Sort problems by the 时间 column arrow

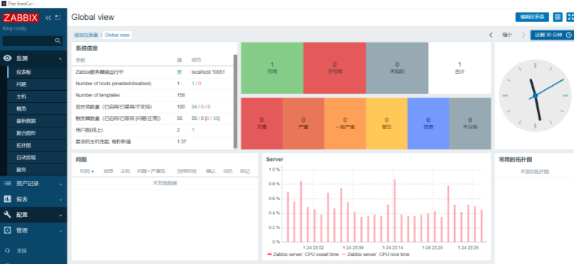pos(93,171)
